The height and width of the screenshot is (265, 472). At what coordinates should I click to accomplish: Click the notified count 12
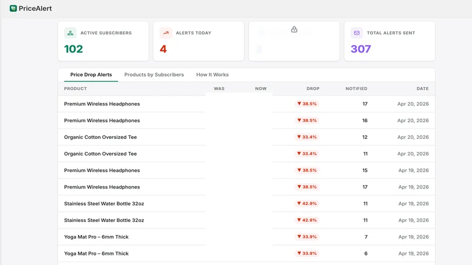365,137
